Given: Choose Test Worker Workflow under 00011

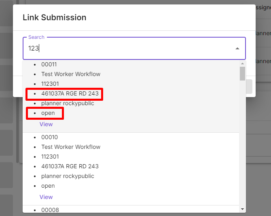Looking at the screenshot, I should pyautogui.click(x=71, y=74).
